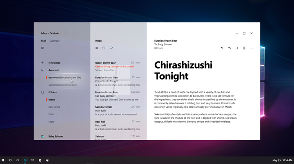Open the hamburger menu in left sidebar
Screen dimensions: 294x164
click(42, 48)
